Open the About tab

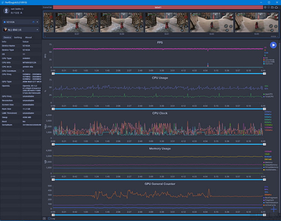pyautogui.click(x=29, y=37)
